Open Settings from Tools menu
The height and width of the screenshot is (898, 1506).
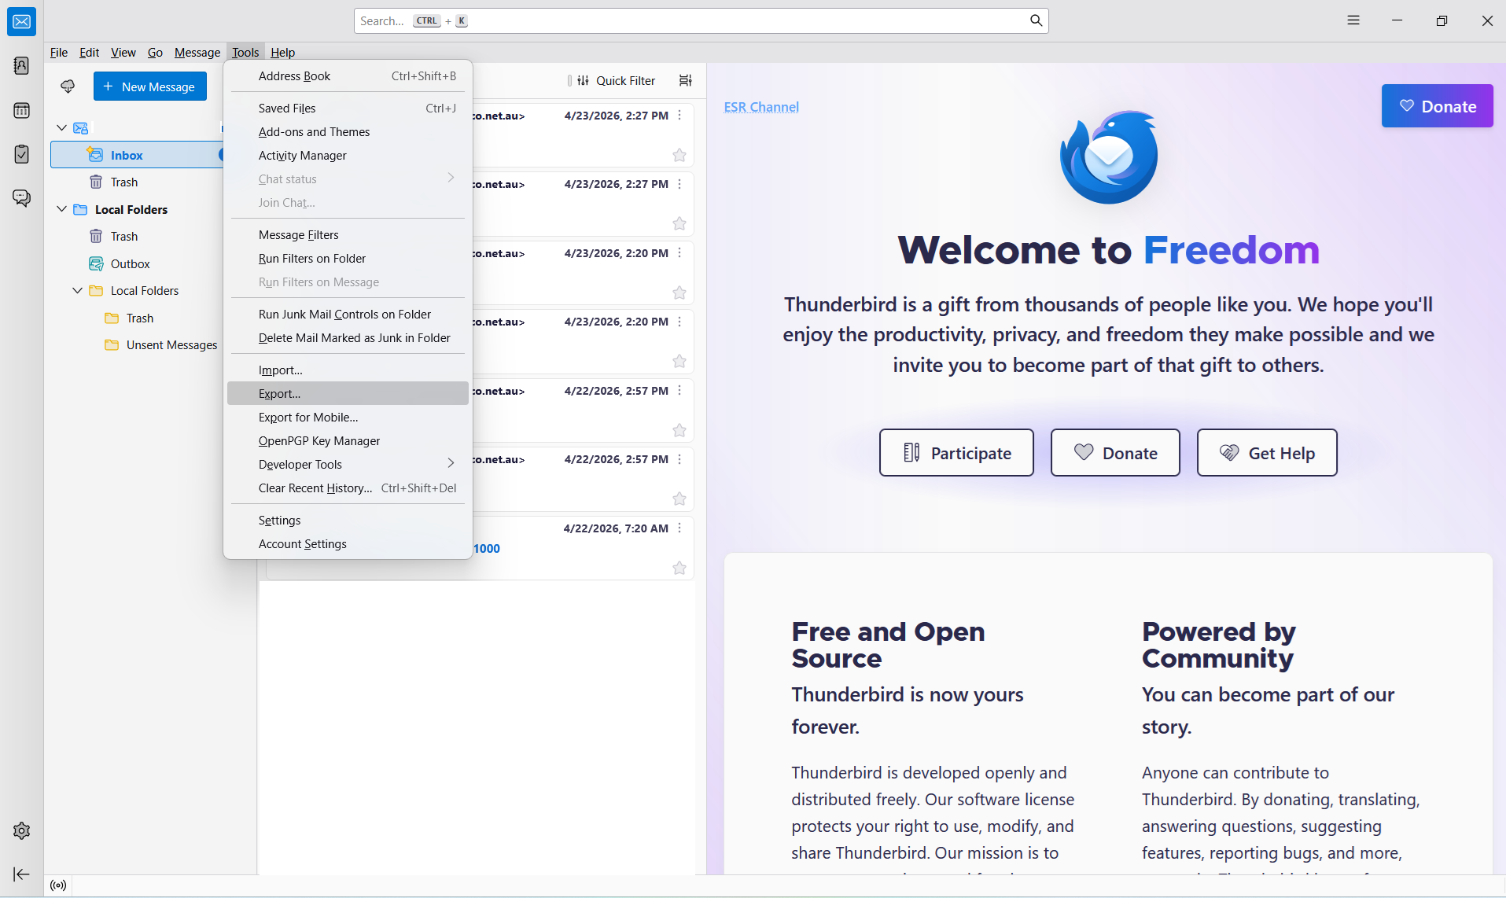click(x=348, y=520)
